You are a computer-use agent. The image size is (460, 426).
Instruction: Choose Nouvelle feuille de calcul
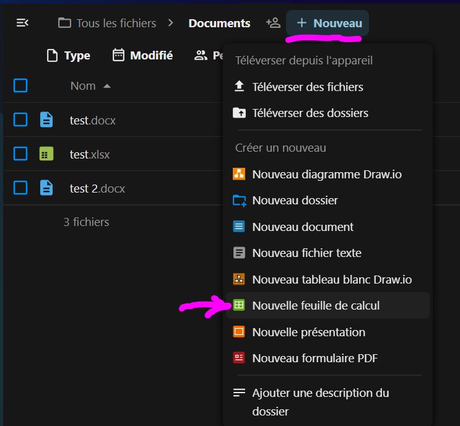[x=316, y=305]
